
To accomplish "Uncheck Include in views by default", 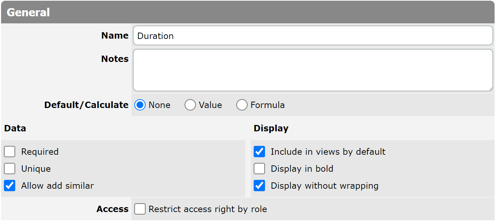I will coord(259,152).
